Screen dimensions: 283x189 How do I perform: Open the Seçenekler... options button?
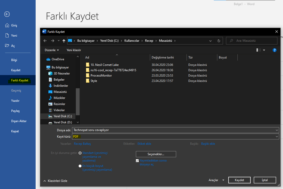(x=156, y=154)
